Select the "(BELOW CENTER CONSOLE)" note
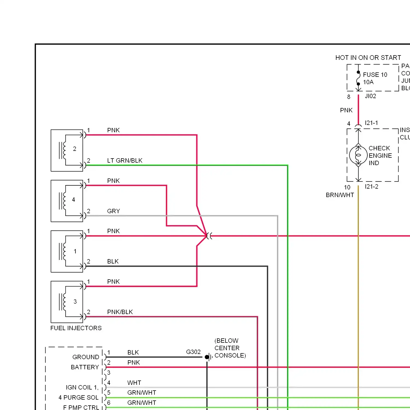Image resolution: width=410 pixels, height=410 pixels. [230, 348]
